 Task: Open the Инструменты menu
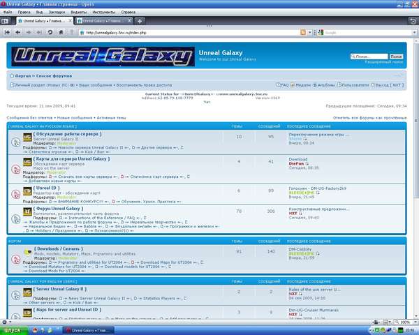pyautogui.click(x=103, y=12)
